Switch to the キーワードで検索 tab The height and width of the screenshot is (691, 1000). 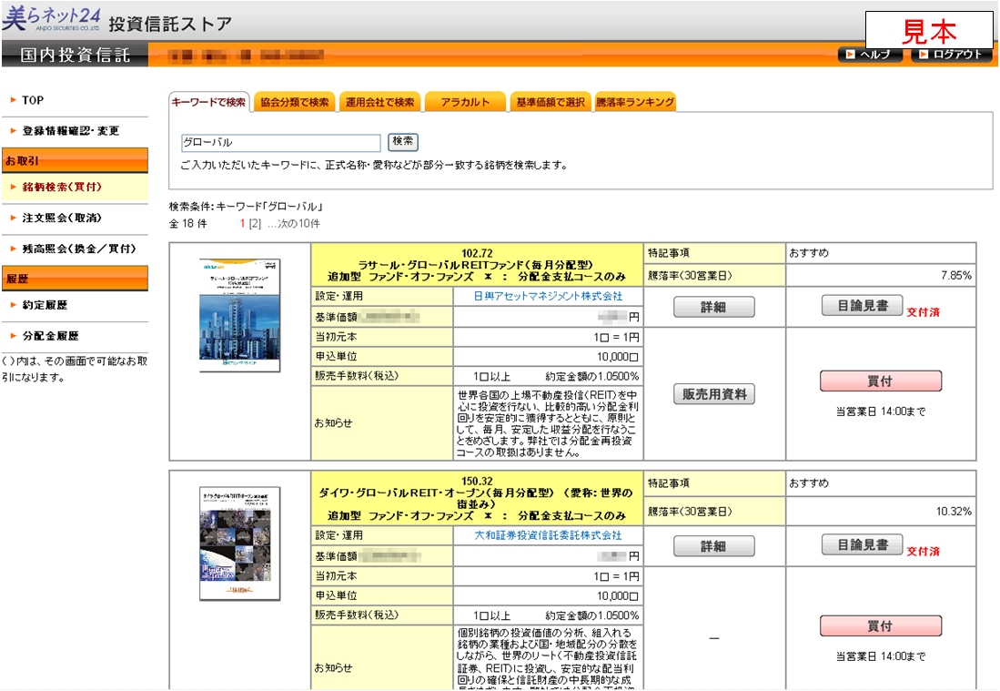click(208, 102)
